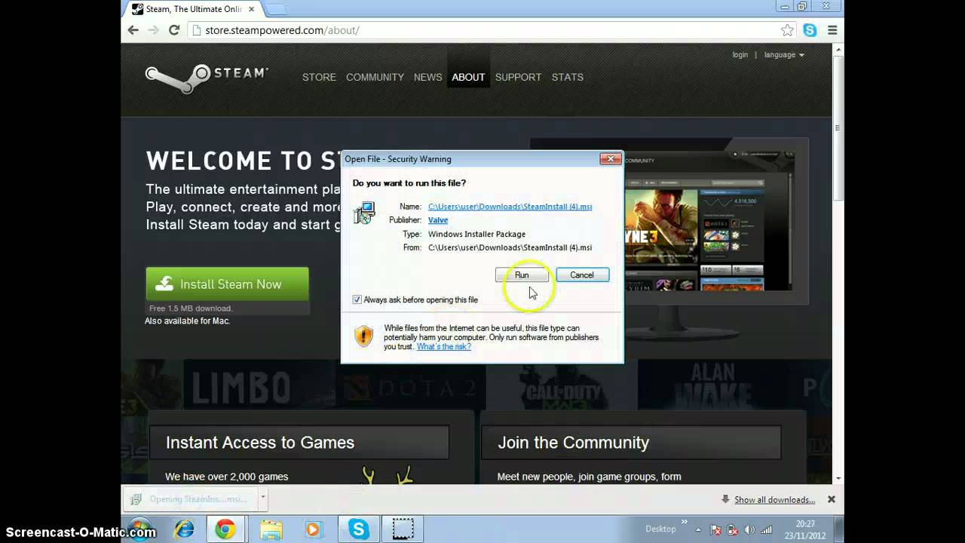Click the login link
This screenshot has height=543, width=965.
pyautogui.click(x=740, y=55)
